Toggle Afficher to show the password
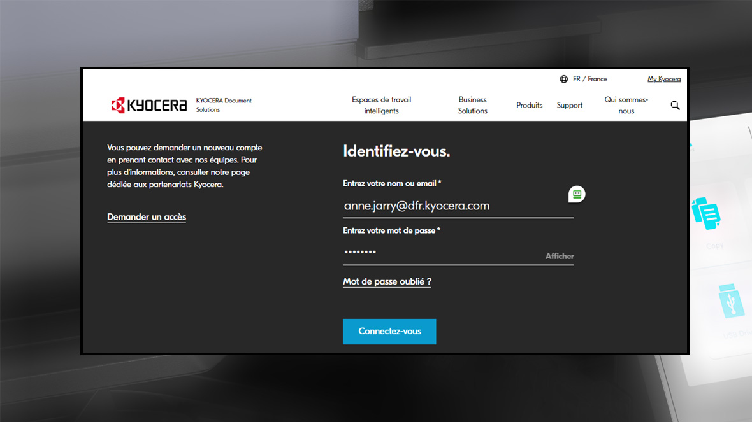 tap(560, 256)
